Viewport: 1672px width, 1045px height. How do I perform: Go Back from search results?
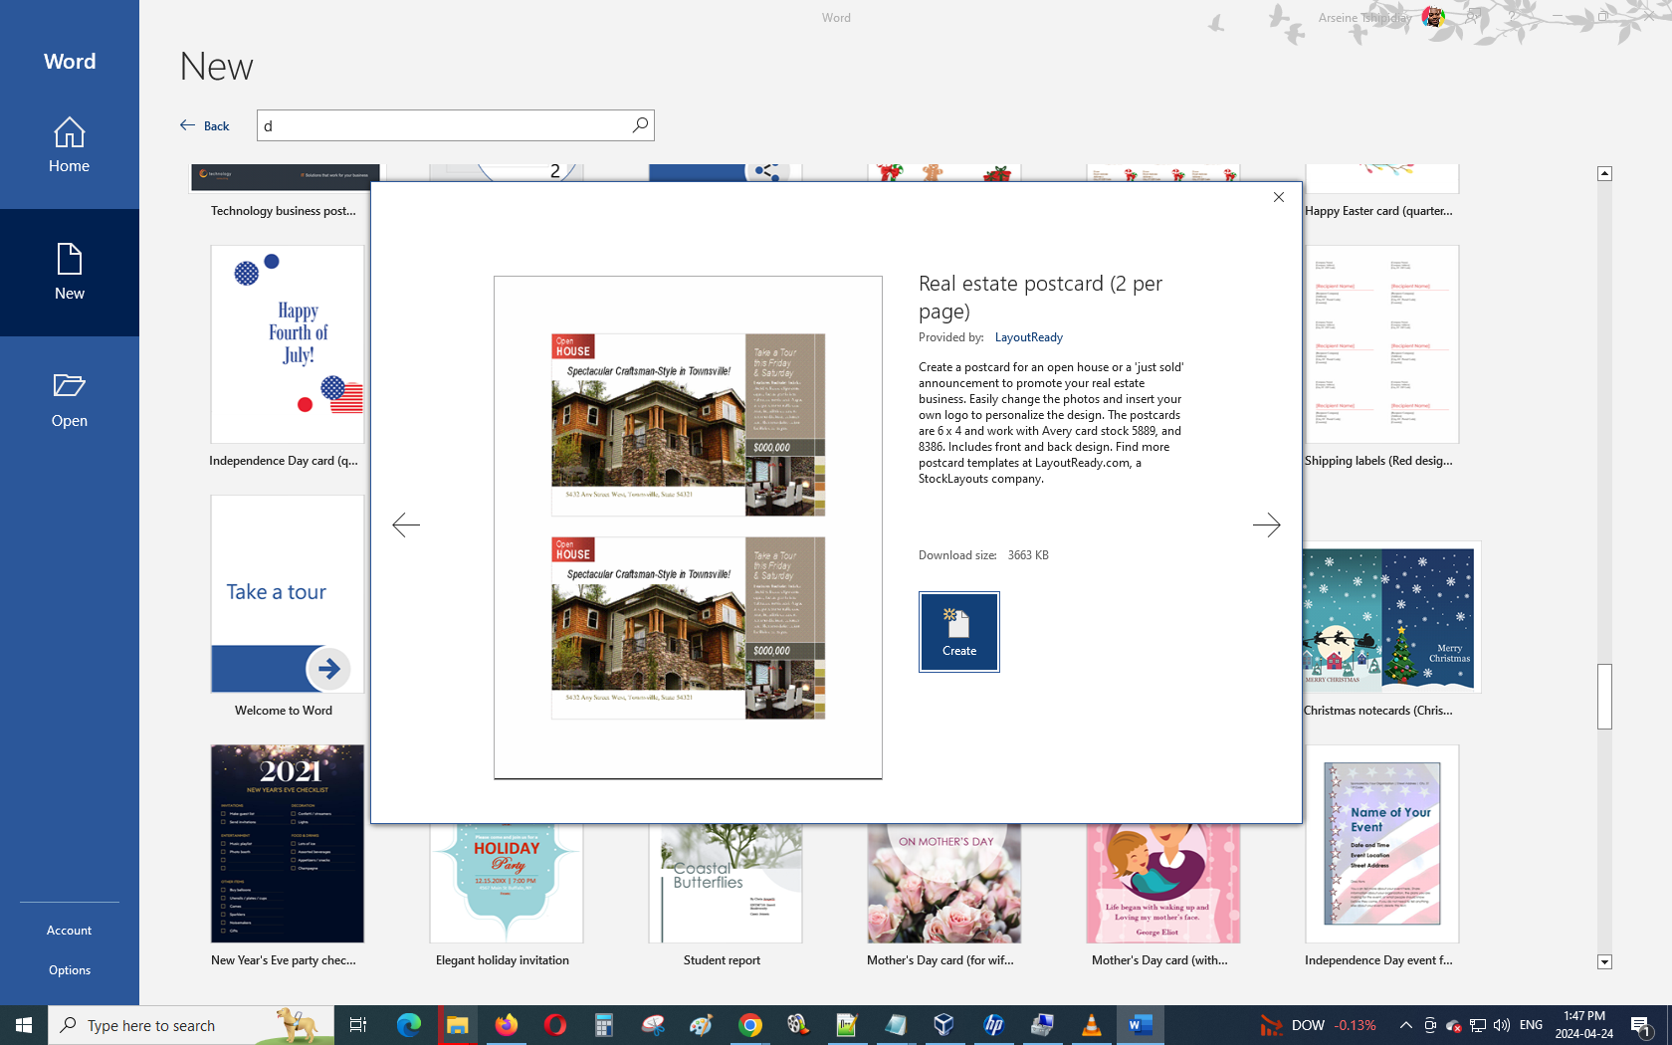tap(205, 125)
